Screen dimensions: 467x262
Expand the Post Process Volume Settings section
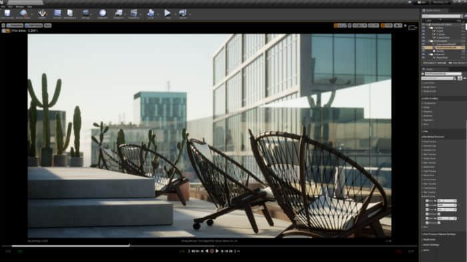(439, 234)
